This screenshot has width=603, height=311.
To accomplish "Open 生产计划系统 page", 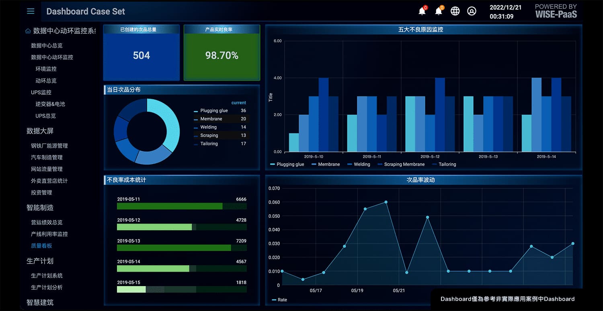I will [x=47, y=276].
